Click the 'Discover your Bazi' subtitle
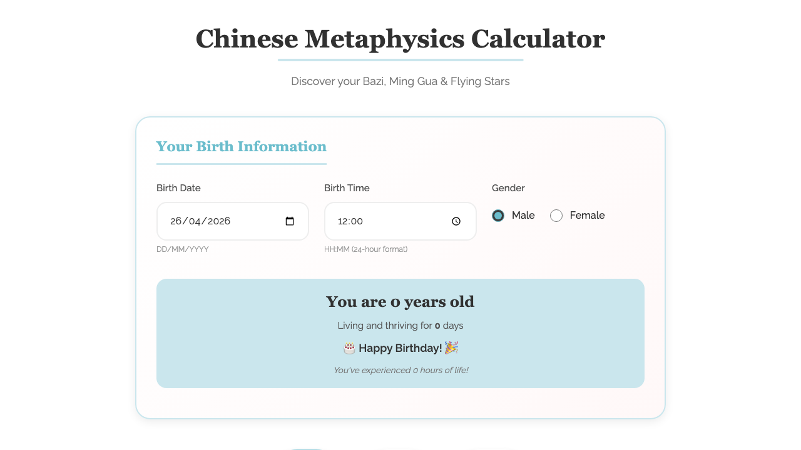The height and width of the screenshot is (450, 801). [x=400, y=81]
